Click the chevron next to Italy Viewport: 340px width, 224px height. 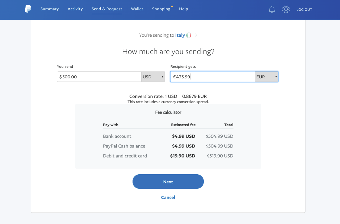coord(196,35)
